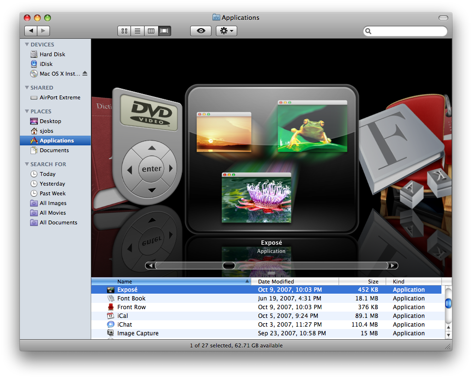Sort by the Size column header
472x378 pixels.
(x=362, y=282)
